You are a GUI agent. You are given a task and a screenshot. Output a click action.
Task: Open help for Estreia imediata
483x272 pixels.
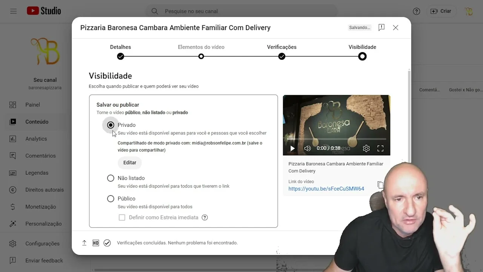click(x=205, y=217)
